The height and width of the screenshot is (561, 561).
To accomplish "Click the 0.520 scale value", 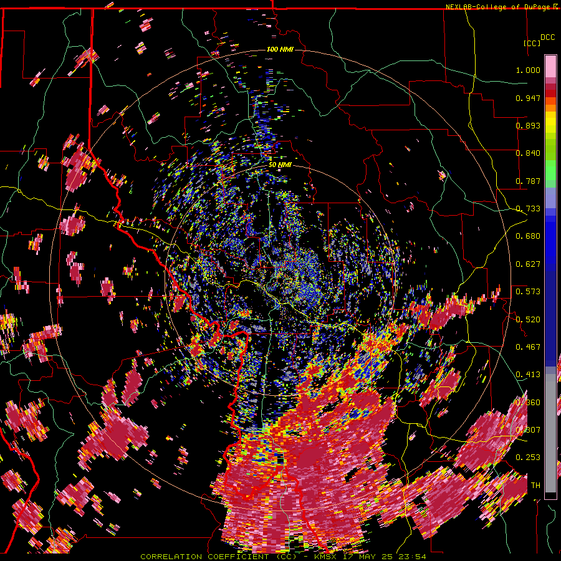I will [x=528, y=320].
